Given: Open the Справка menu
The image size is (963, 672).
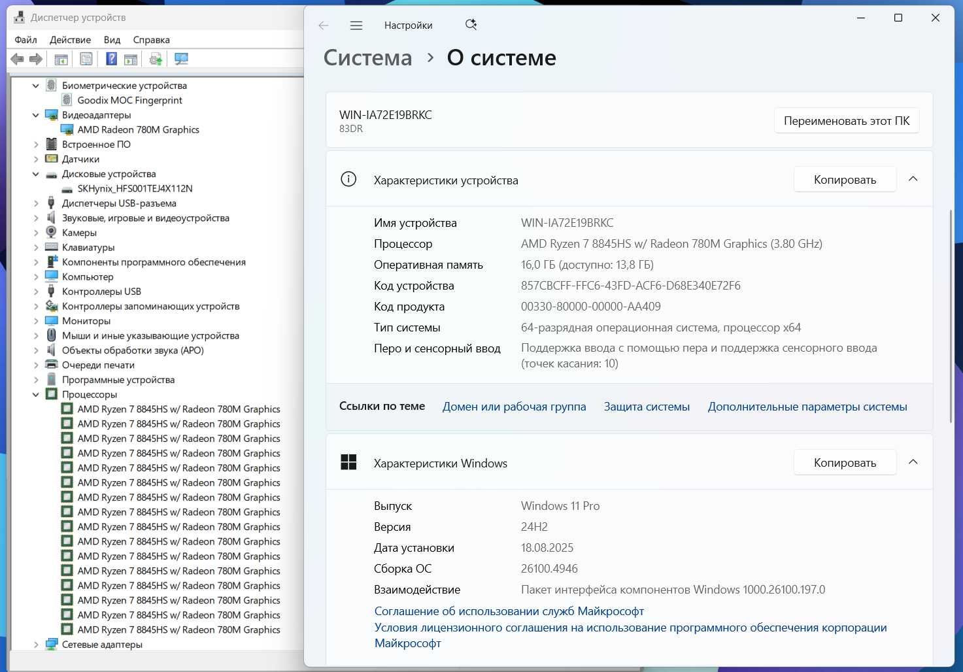Looking at the screenshot, I should click(151, 40).
